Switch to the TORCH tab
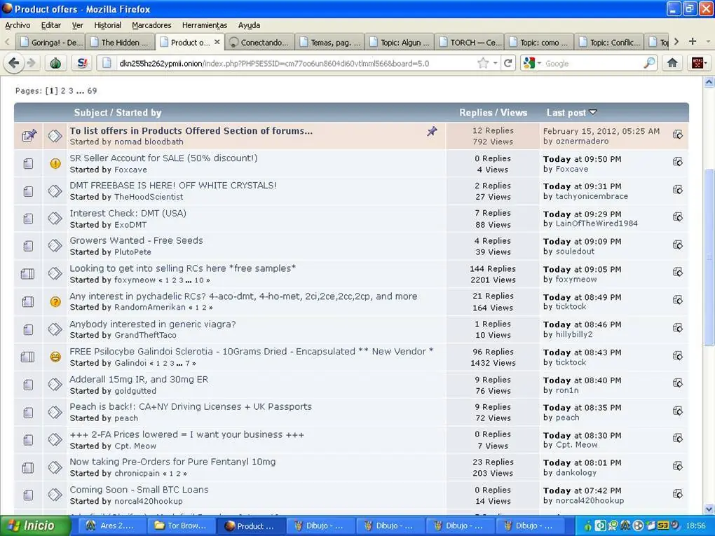The width and height of the screenshot is (715, 536). 470,42
